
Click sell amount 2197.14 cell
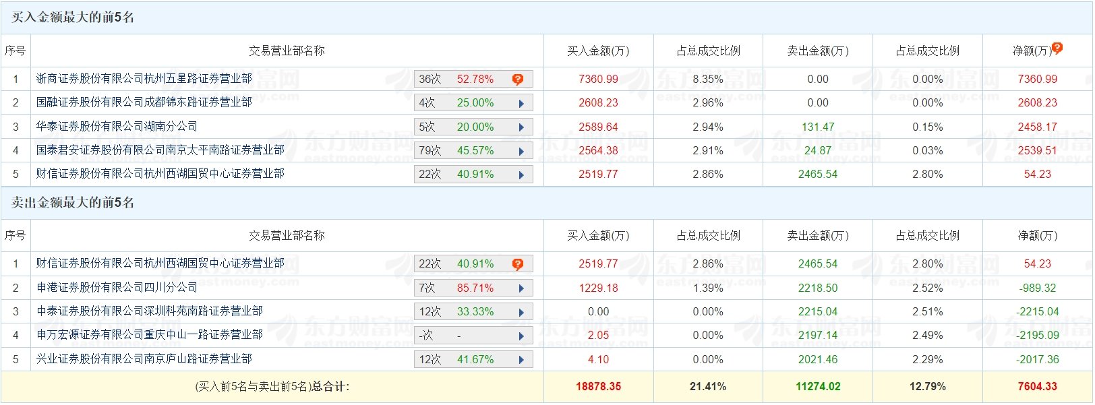coord(818,336)
